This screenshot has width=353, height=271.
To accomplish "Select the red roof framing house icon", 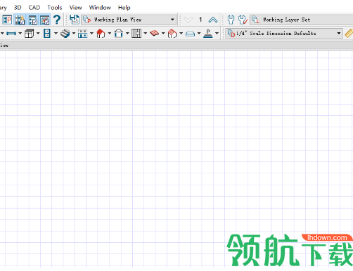I will coord(172,34).
